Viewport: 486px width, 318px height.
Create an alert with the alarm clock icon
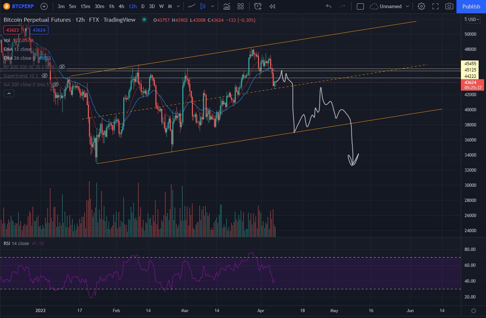point(258,6)
